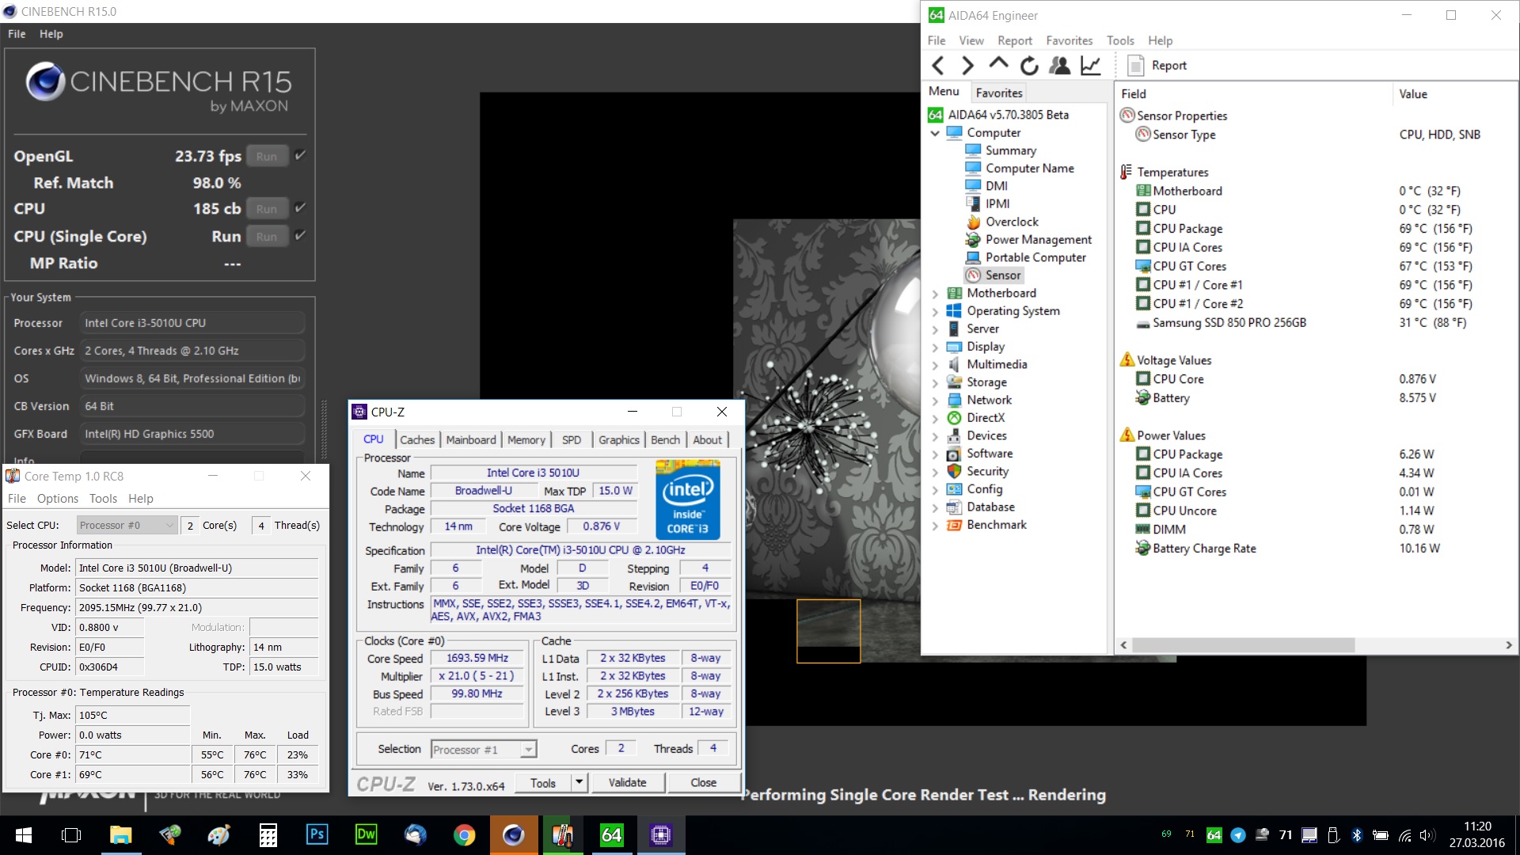Click CPU-Z Close button
This screenshot has height=855, width=1520.
704,783
